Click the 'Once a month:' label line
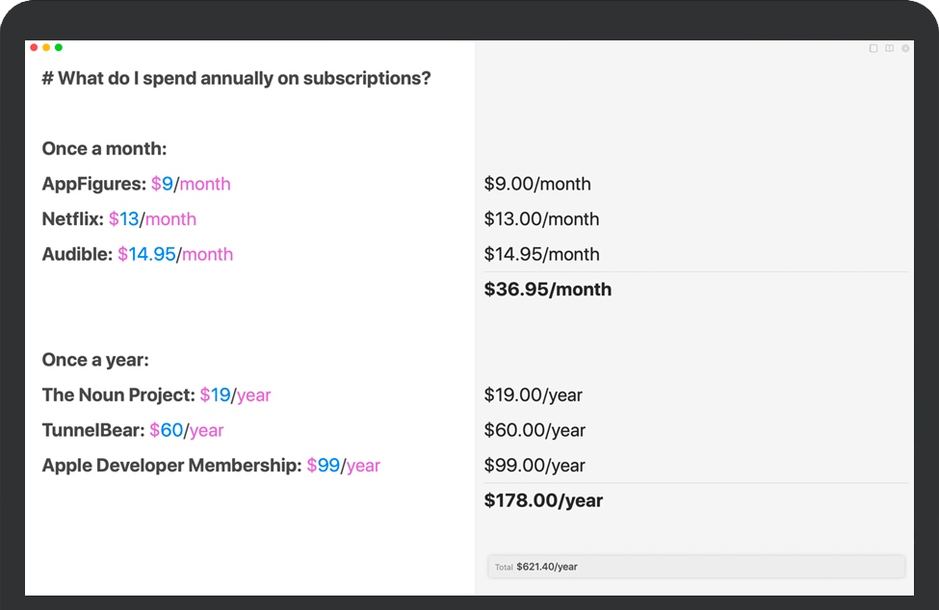 point(104,149)
